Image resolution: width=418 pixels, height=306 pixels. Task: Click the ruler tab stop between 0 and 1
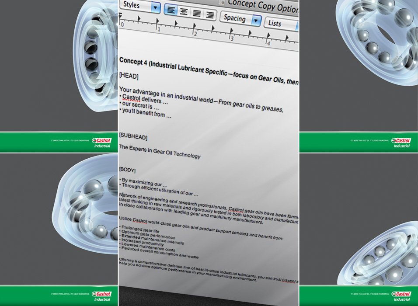click(139, 18)
